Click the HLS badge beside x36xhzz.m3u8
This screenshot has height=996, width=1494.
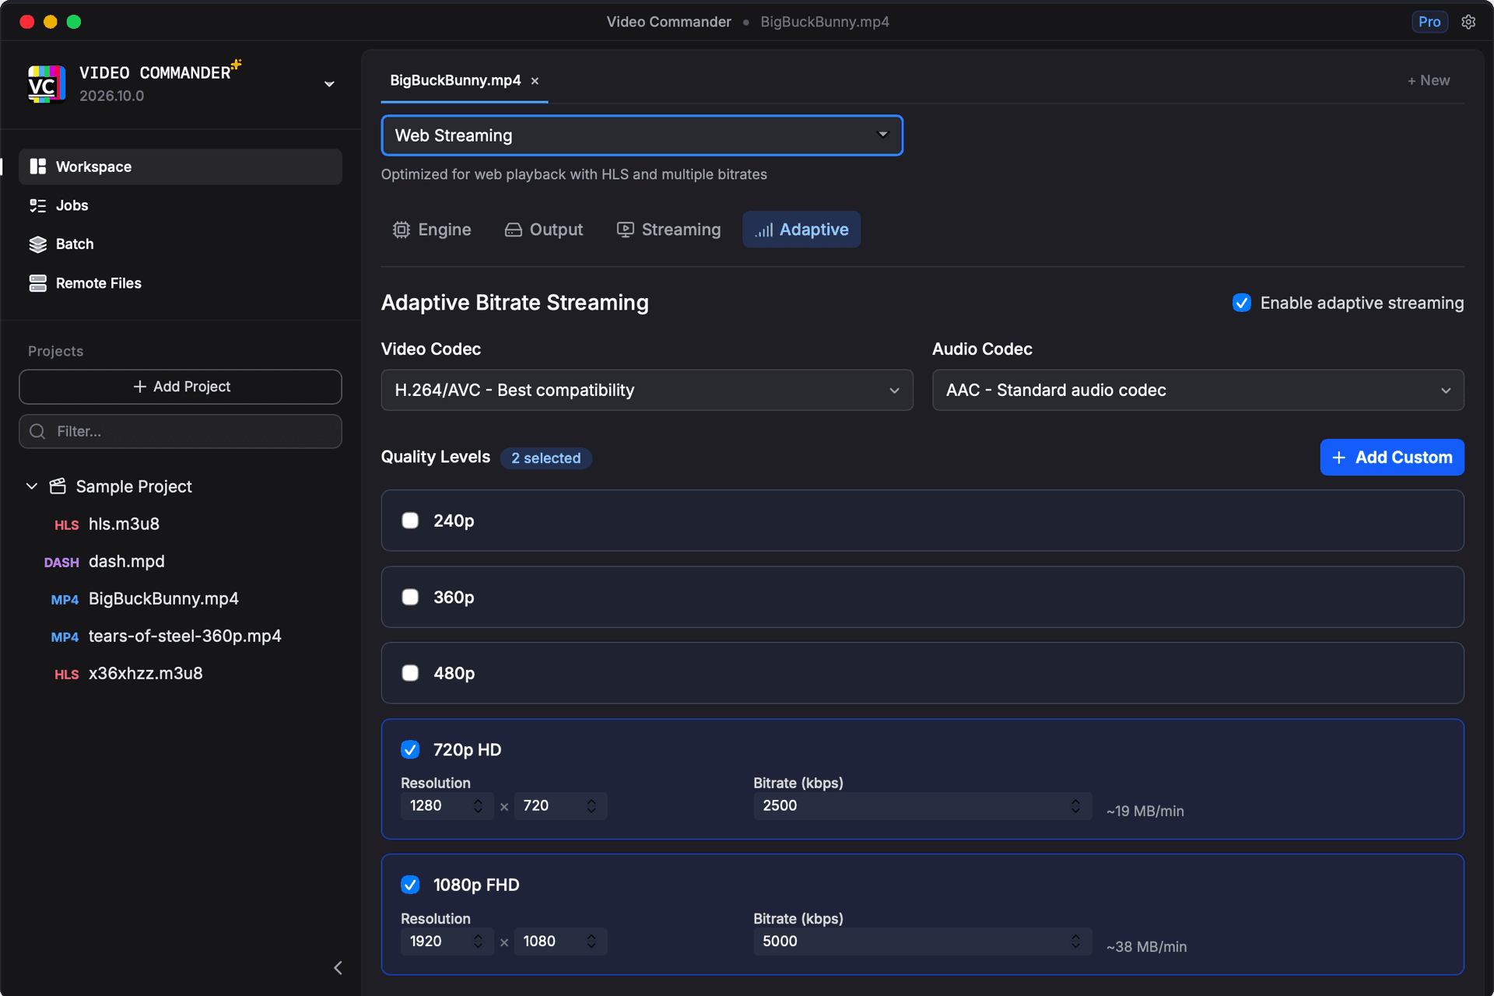(x=66, y=675)
